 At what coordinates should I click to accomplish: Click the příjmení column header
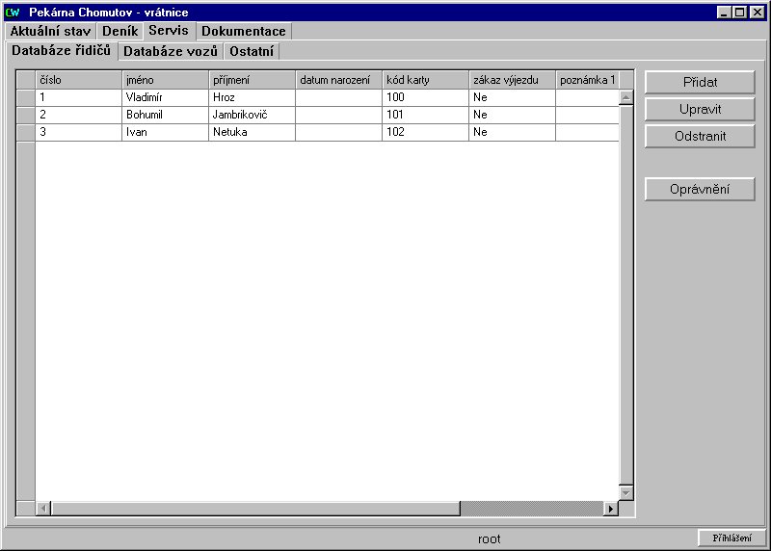click(251, 80)
